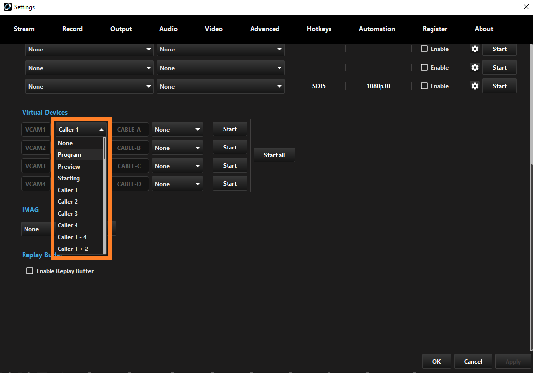Click the Cancel button
This screenshot has height=373, width=533.
[x=473, y=361]
